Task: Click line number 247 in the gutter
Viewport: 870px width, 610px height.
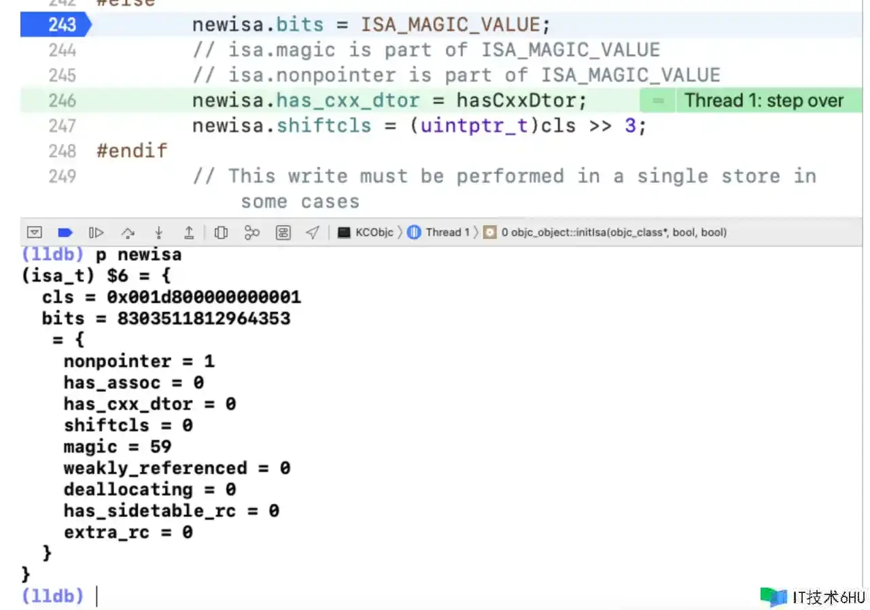Action: coord(62,126)
